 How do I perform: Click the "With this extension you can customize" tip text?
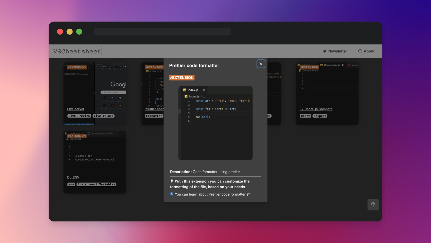click(210, 184)
